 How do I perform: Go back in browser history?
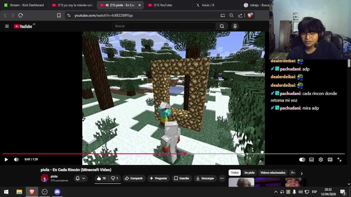click(x=5, y=15)
